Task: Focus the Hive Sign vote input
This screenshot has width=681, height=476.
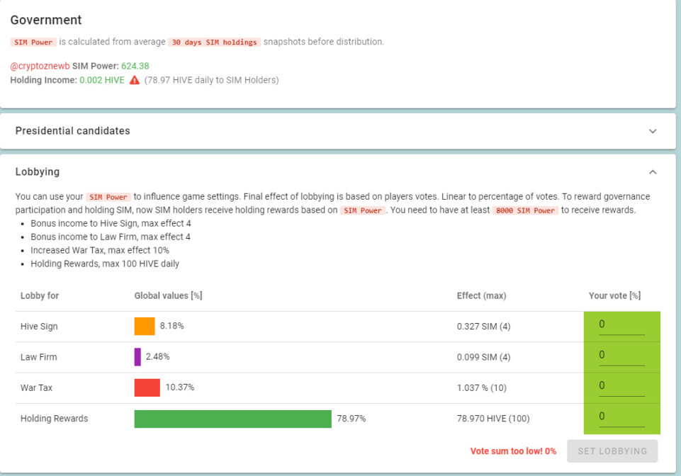Action: 621,325
